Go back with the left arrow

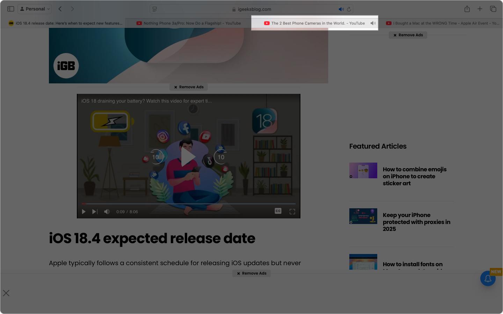[60, 9]
